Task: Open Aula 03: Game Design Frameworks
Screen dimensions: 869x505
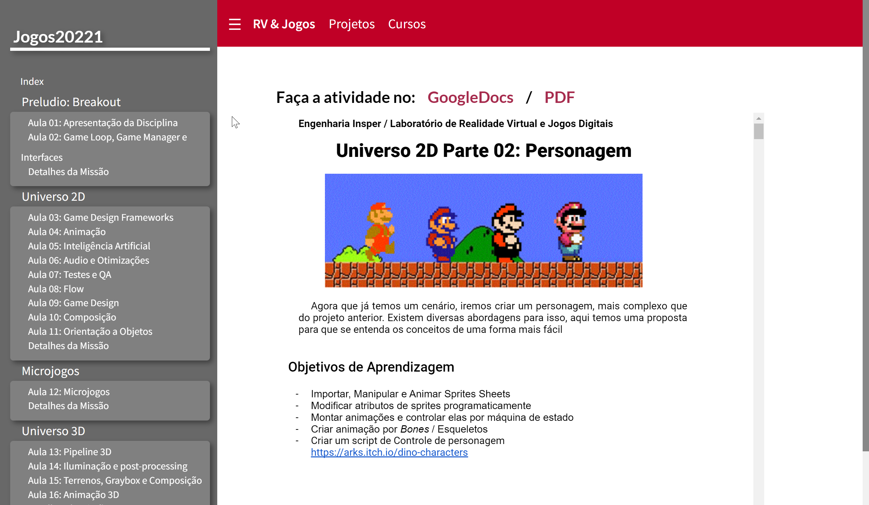Action: point(100,217)
